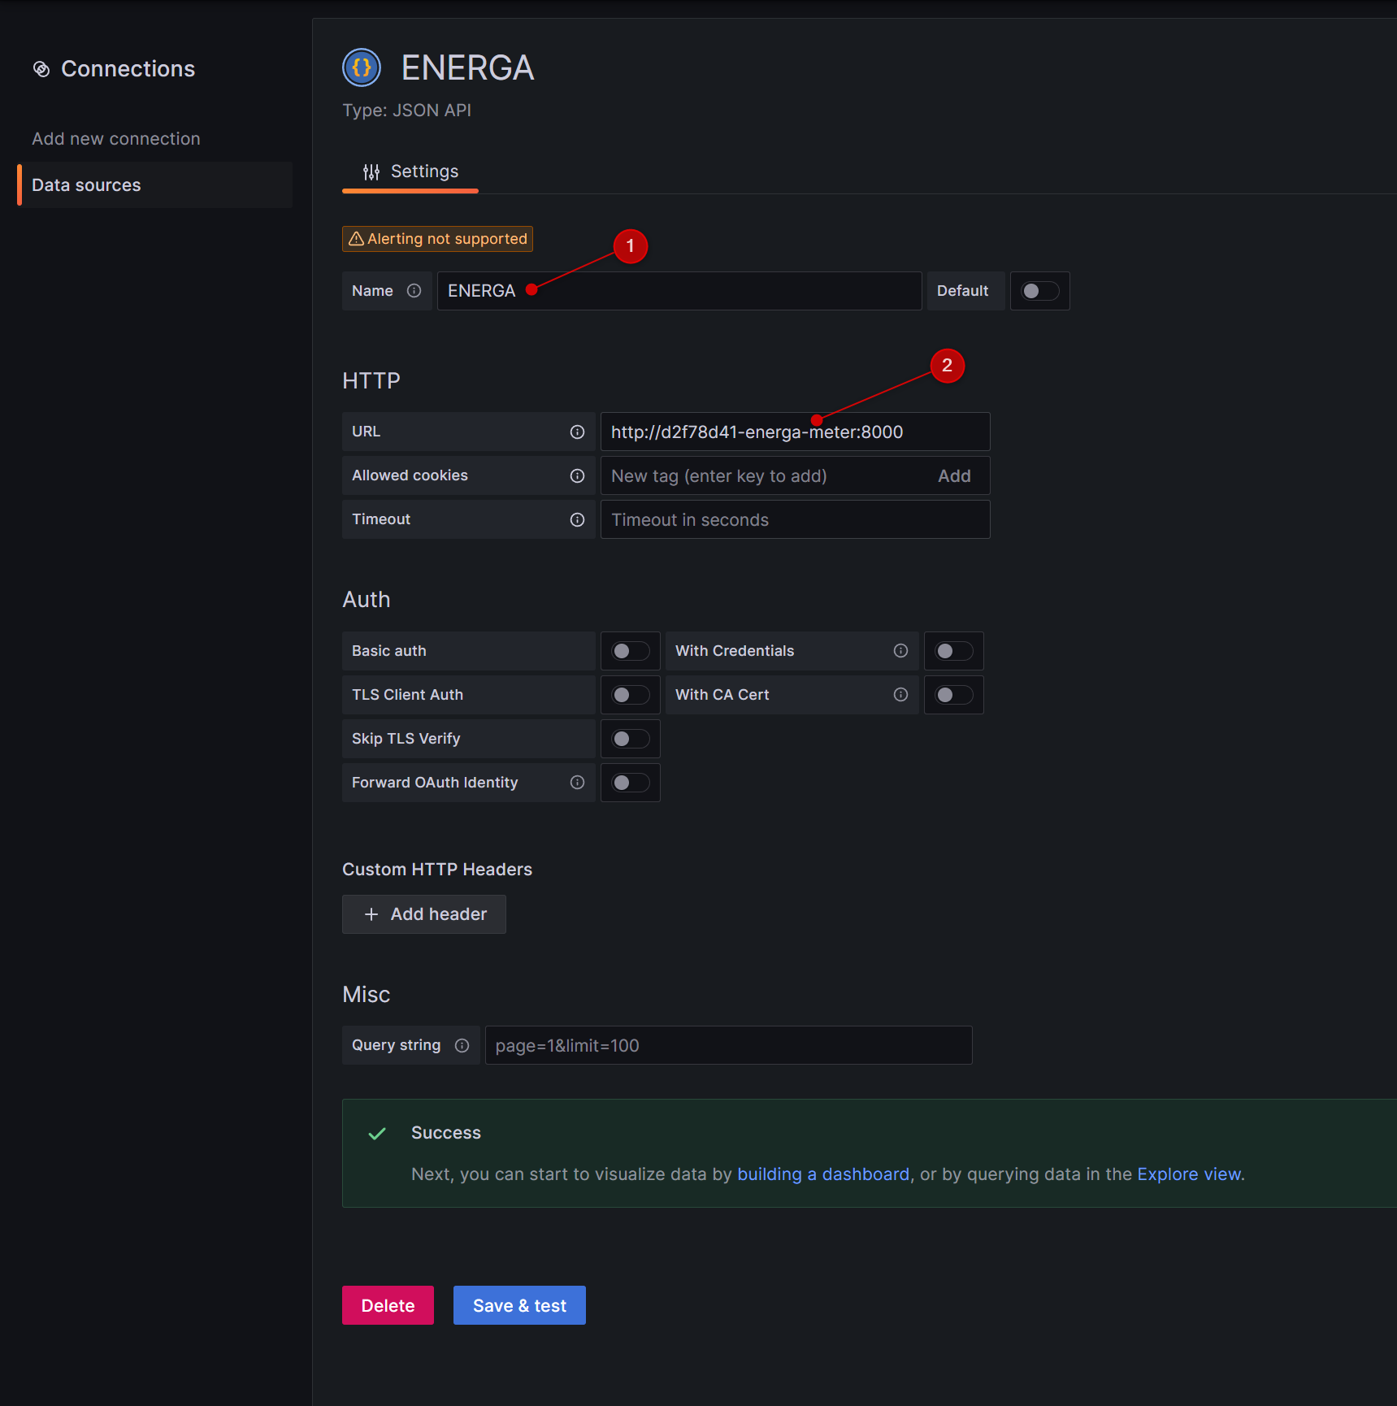
Task: Toggle the Default data source switch
Action: 1039,290
